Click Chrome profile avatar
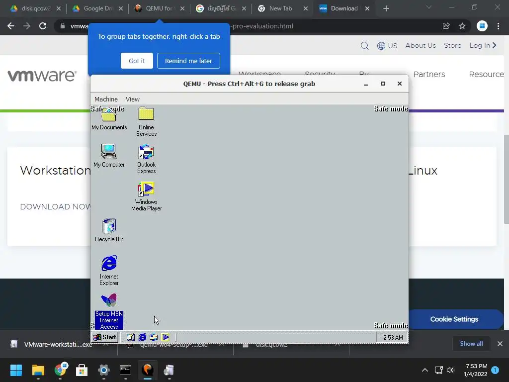Viewport: 509px width, 382px height. click(482, 26)
